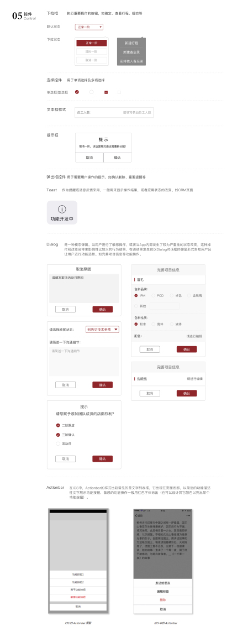Click the checked red radio sample icon
Image resolution: width=232 pixels, height=637 pixels.
click(x=77, y=92)
